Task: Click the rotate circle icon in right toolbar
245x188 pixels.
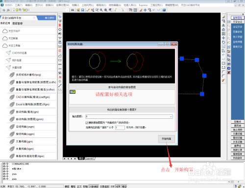Action: (223, 42)
